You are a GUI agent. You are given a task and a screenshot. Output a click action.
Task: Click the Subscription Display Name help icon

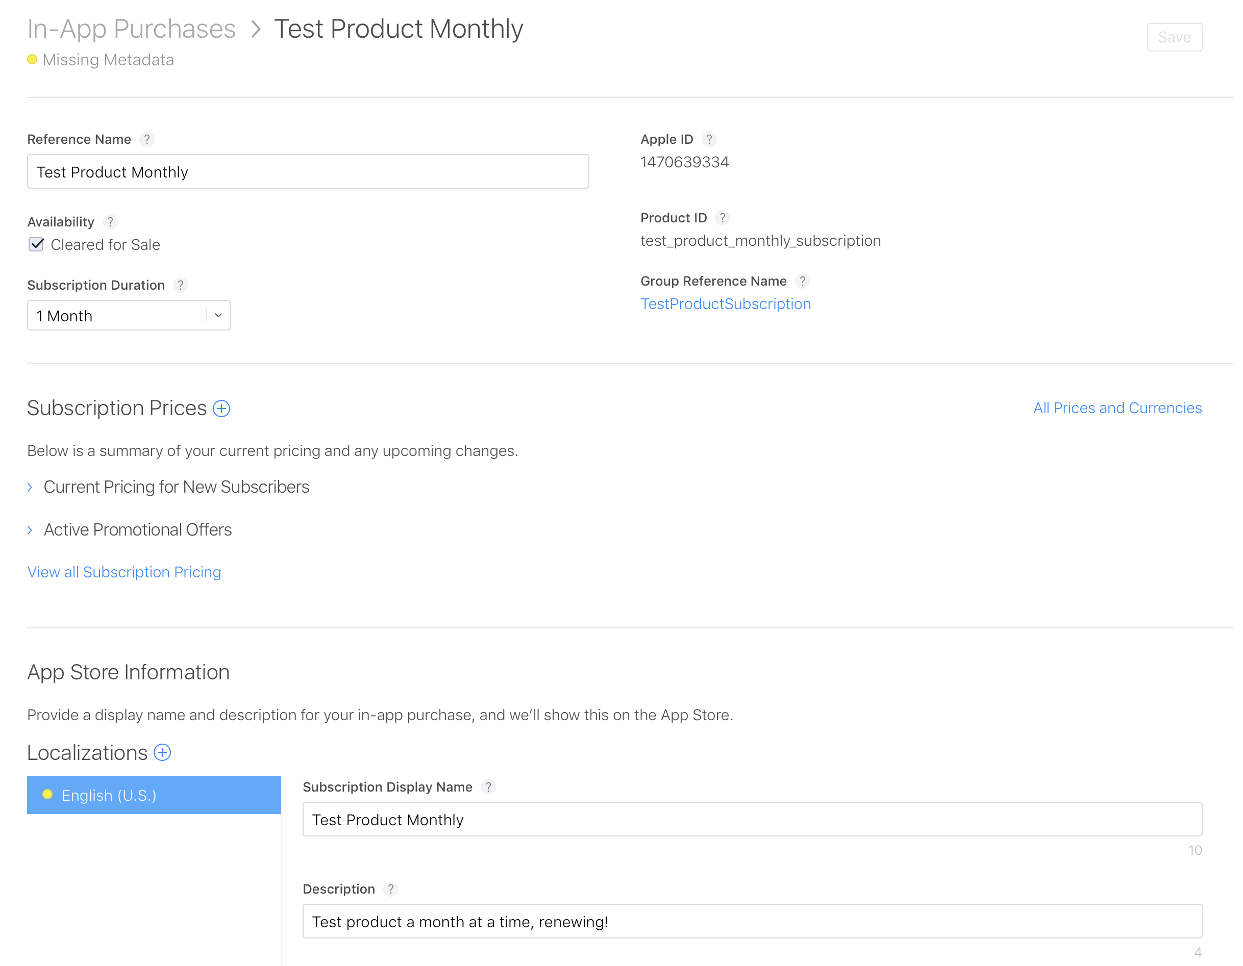pyautogui.click(x=488, y=787)
